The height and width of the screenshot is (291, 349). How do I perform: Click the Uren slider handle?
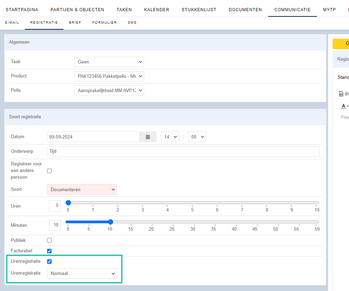click(x=68, y=202)
